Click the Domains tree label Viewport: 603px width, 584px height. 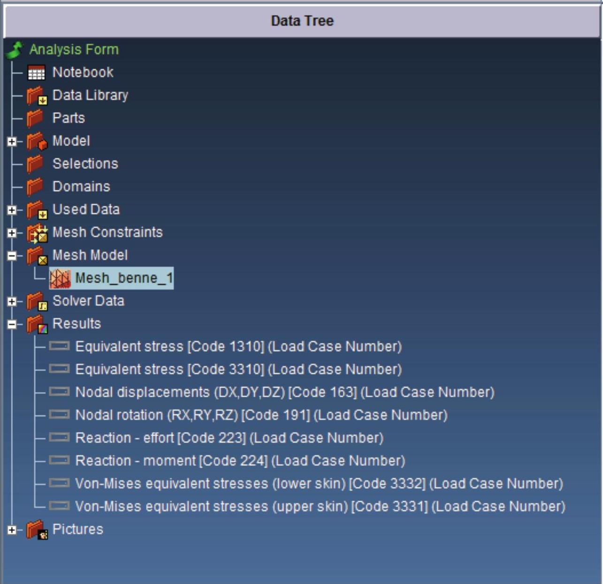tap(81, 187)
